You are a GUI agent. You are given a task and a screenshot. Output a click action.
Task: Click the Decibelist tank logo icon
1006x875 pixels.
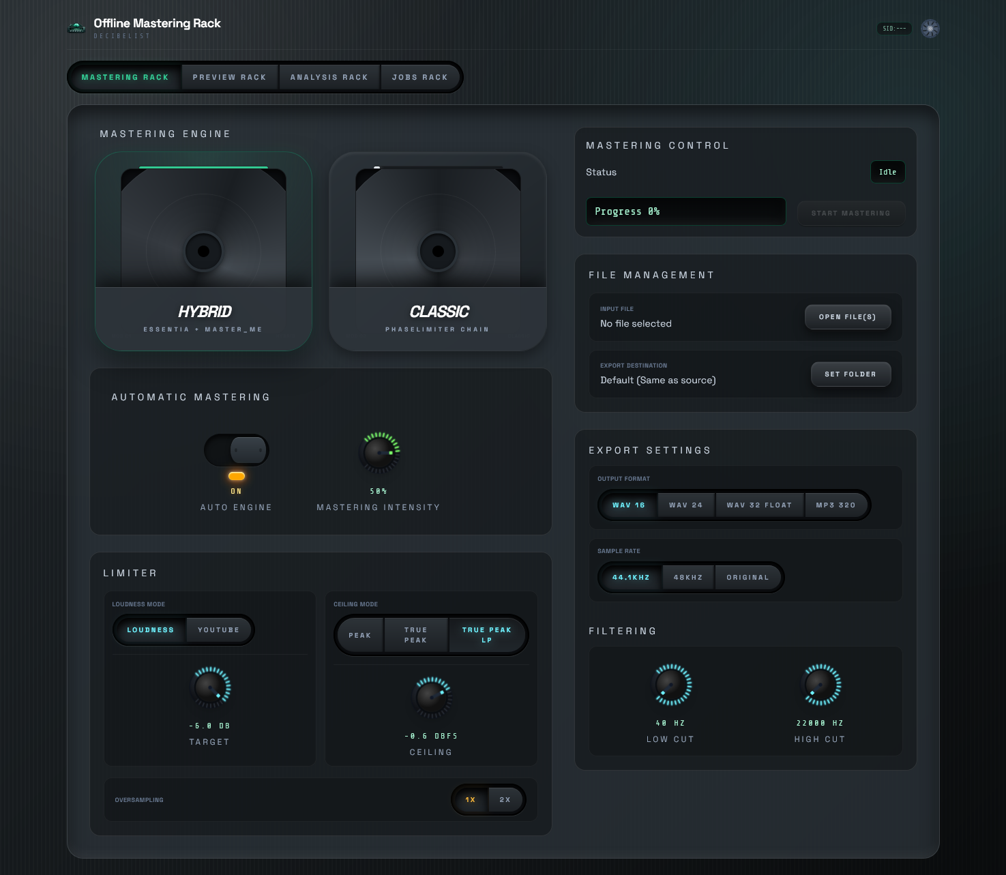76,28
